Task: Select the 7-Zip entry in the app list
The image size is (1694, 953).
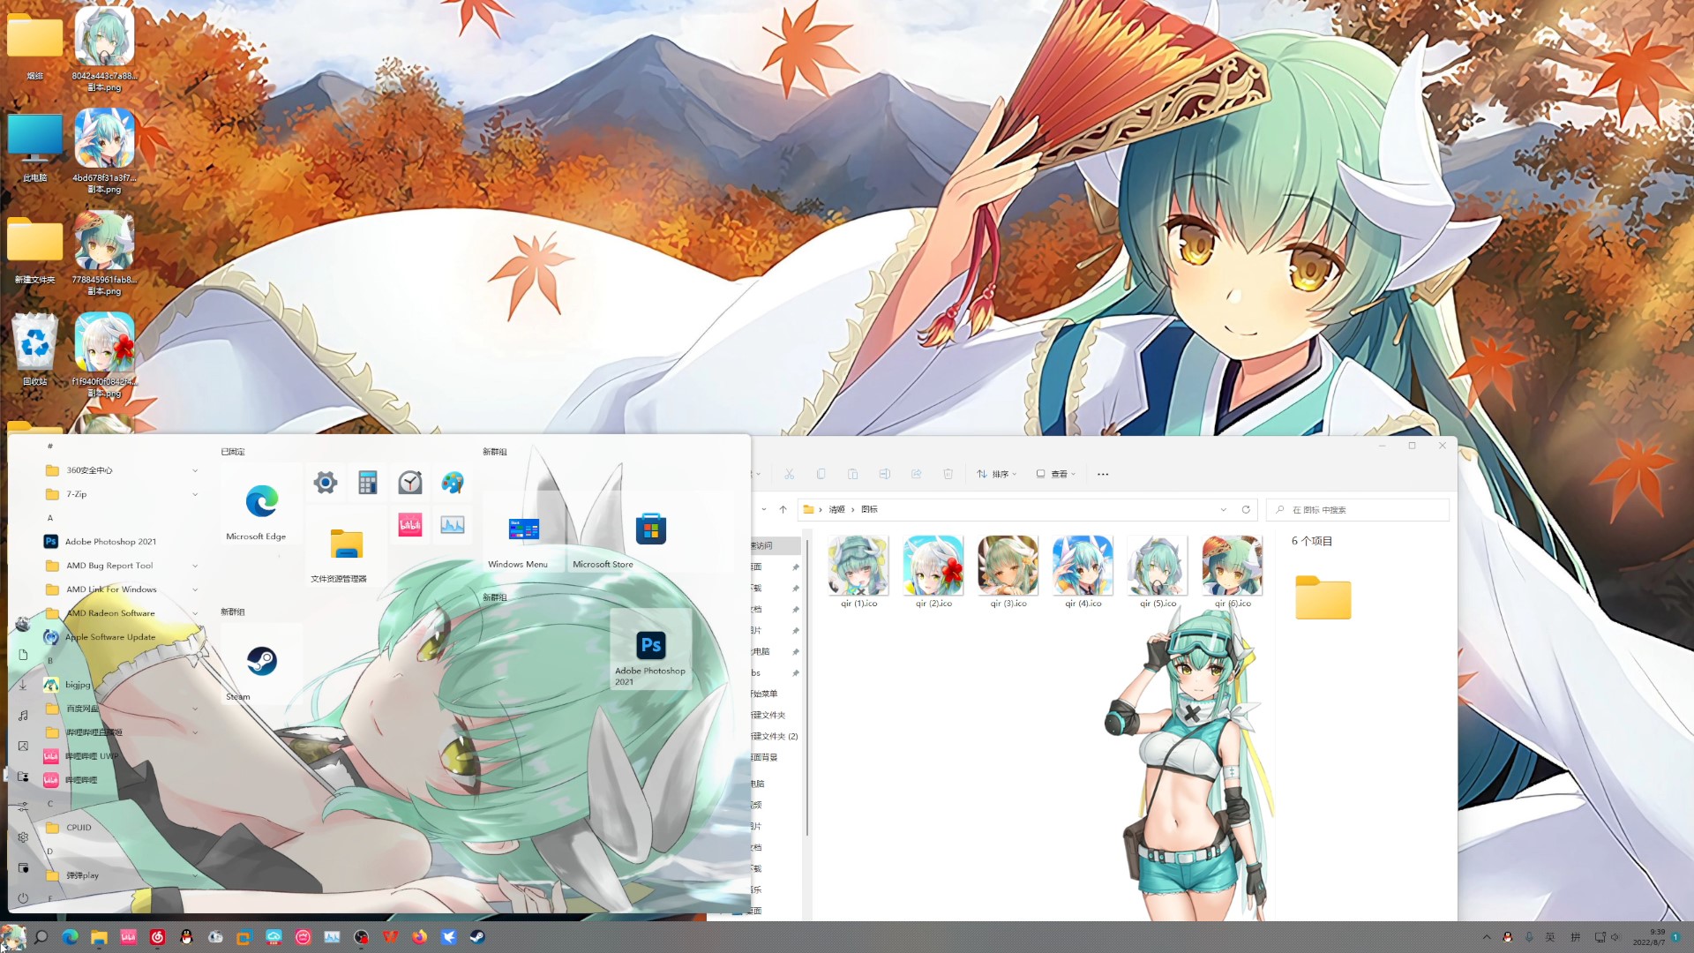Action: (77, 495)
